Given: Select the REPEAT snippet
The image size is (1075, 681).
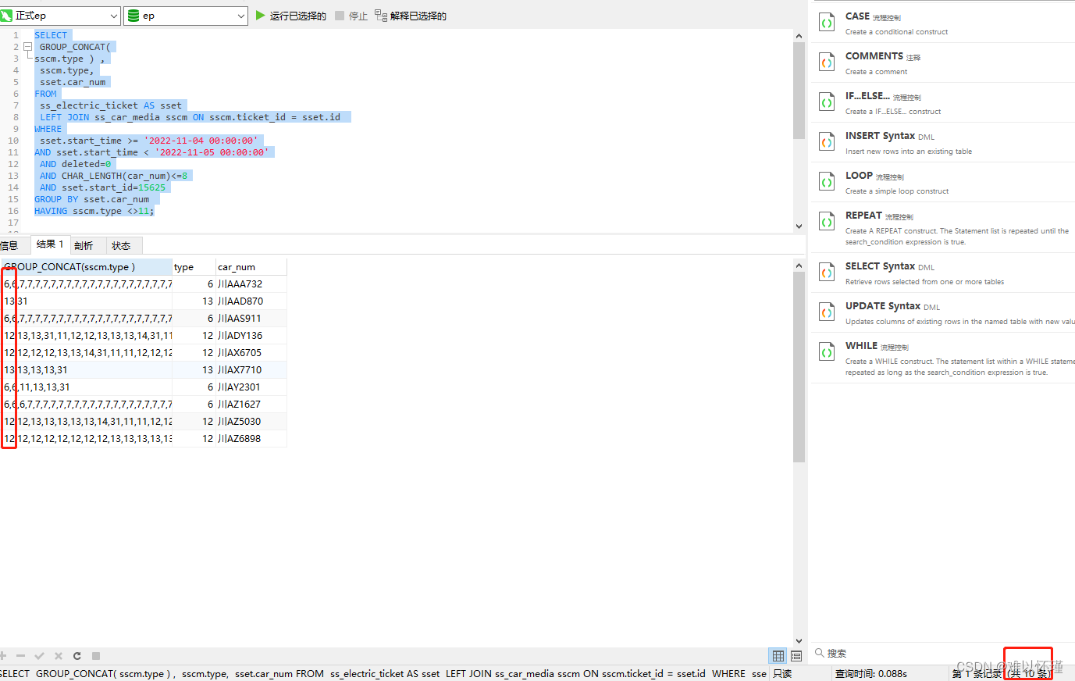Looking at the screenshot, I should click(x=943, y=227).
